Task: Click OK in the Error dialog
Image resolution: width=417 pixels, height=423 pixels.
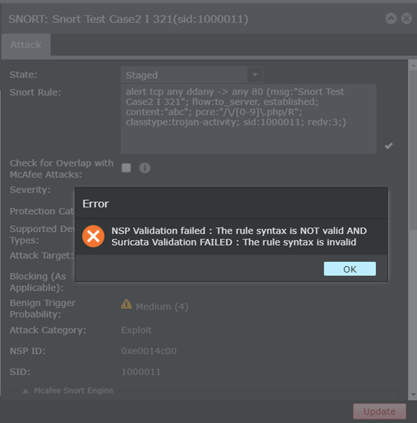Action: [350, 269]
